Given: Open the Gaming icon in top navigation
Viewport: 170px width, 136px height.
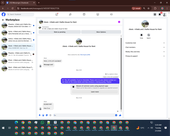Looking at the screenshot, I should click(112, 14).
